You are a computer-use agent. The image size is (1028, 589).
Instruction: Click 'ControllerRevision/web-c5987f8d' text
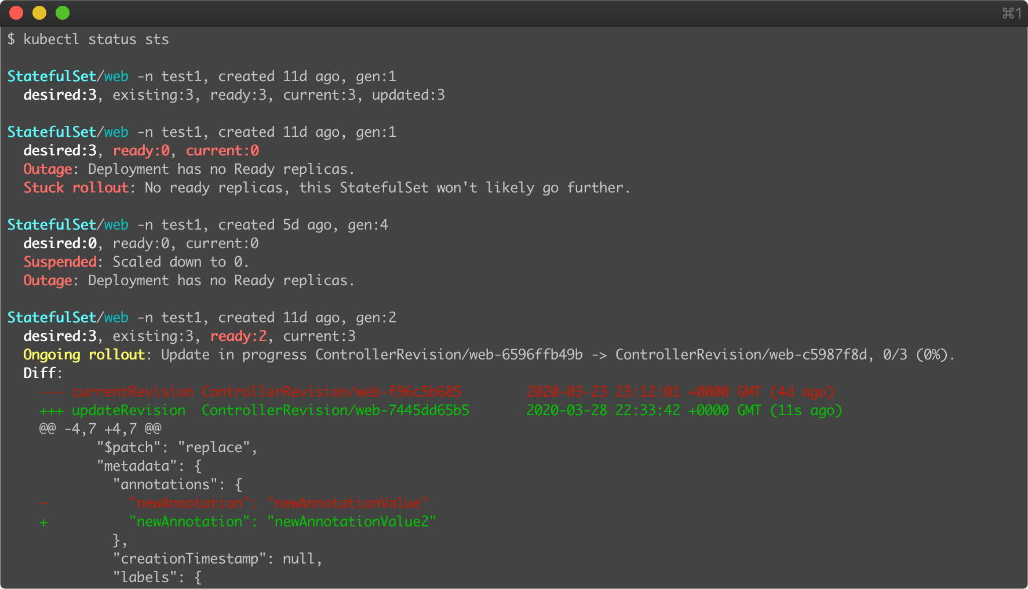coord(741,355)
